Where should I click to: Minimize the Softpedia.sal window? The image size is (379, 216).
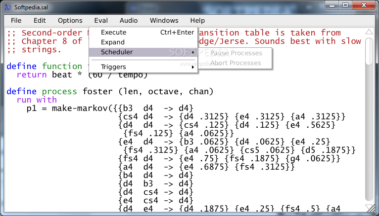point(332,5)
